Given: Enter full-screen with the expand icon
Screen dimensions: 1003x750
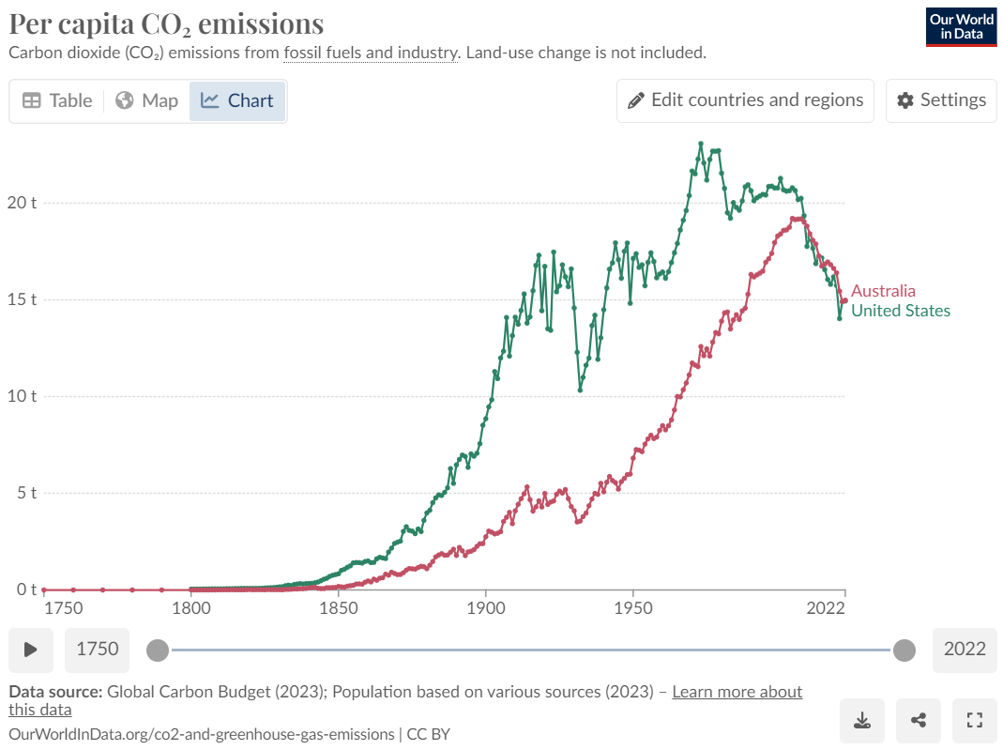Looking at the screenshot, I should tap(975, 721).
